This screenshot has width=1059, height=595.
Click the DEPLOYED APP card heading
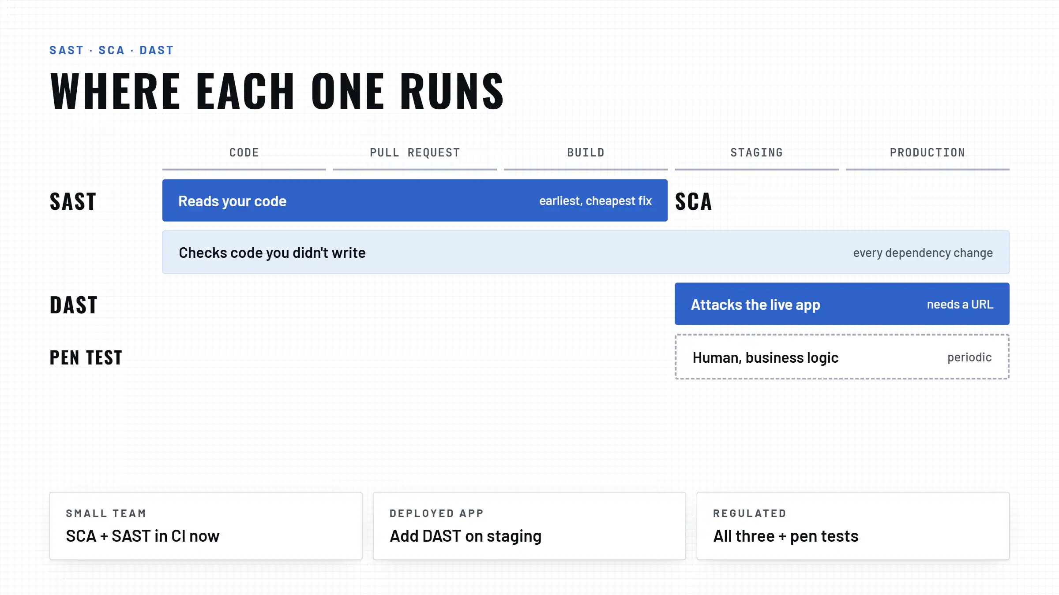[436, 513]
